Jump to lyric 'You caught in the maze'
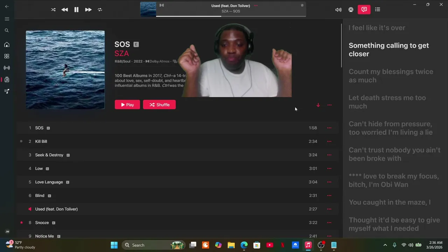The image size is (448, 252). tap(390, 202)
